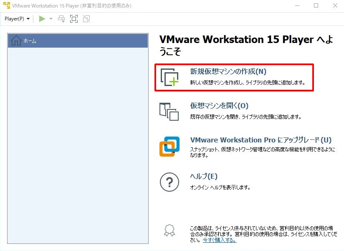Screen dimensions: 344x251
Task: Click the VMware Workstation 15 Player welcome heading
Action: pos(246,46)
